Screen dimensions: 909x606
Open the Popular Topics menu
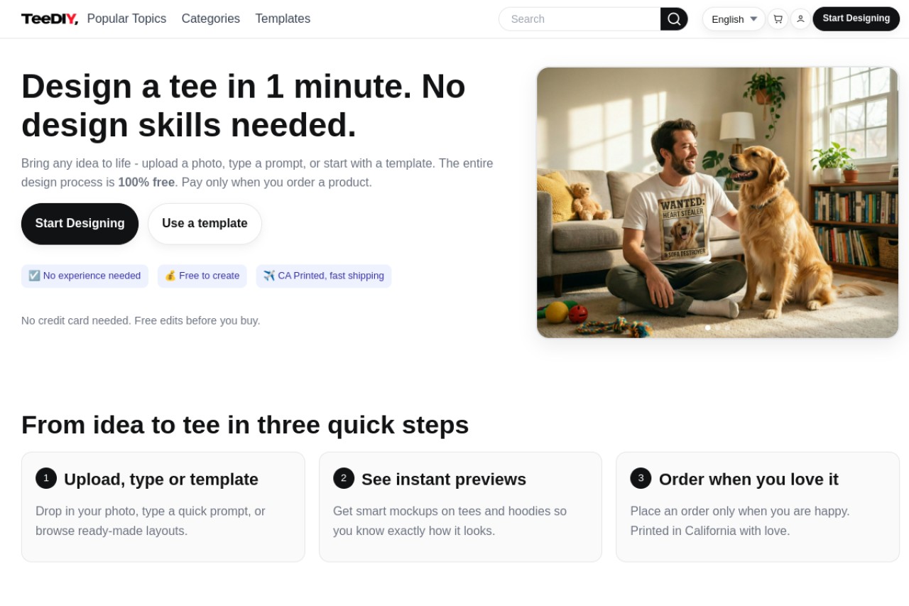pos(126,18)
